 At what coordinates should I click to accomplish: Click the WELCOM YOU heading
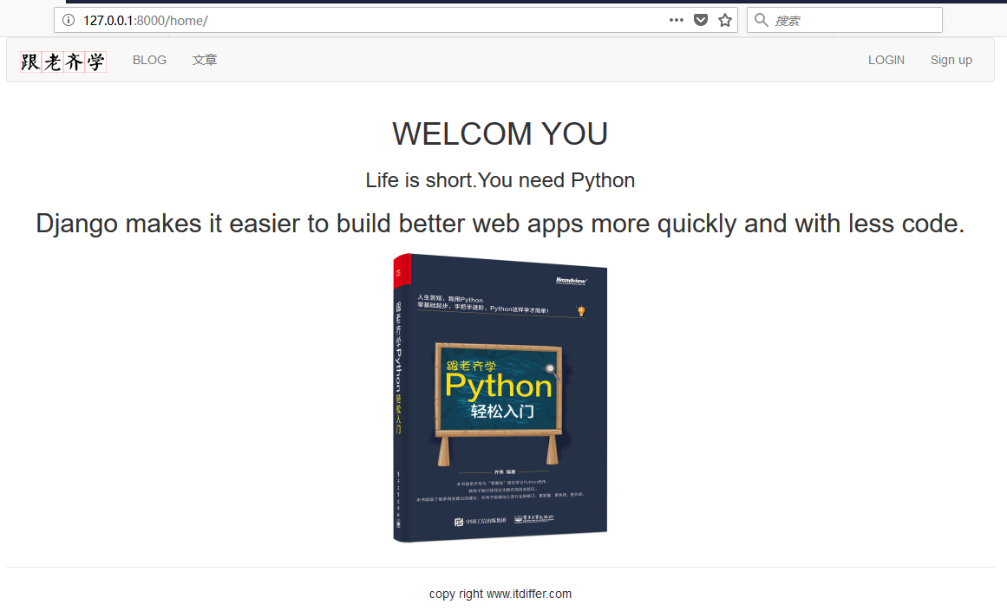coord(500,133)
